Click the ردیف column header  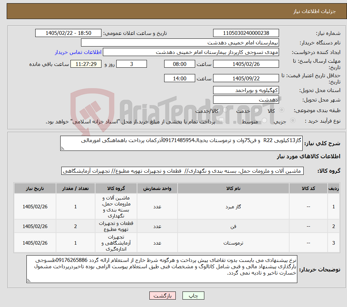coord(334,188)
